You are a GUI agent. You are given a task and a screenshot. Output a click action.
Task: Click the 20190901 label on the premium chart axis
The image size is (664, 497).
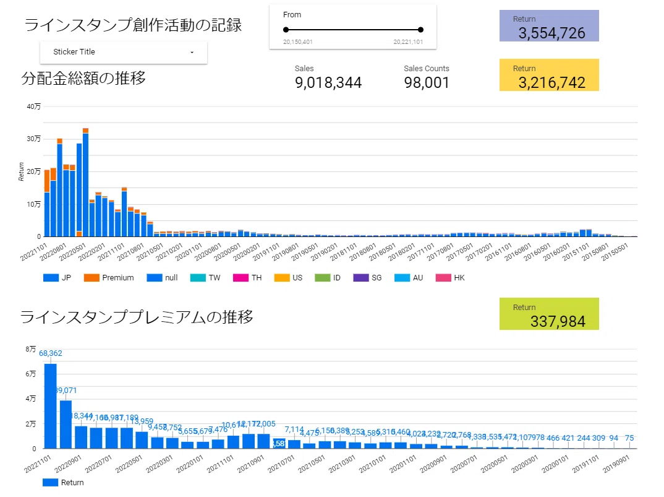tap(616, 464)
